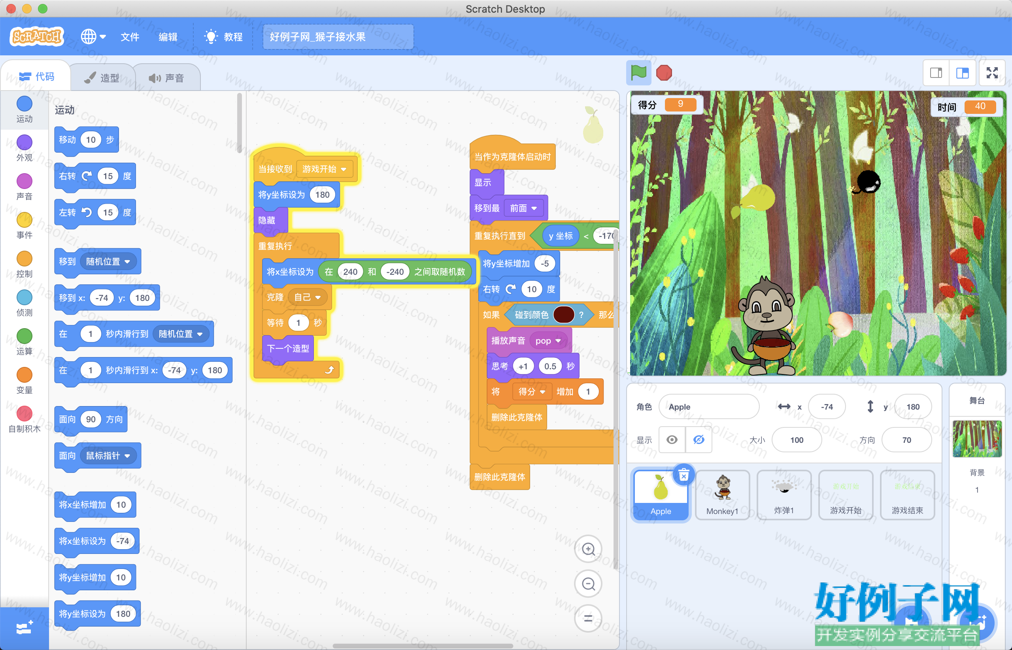The height and width of the screenshot is (650, 1012).
Task: Edit the 等待 1 秒 value
Action: click(298, 323)
